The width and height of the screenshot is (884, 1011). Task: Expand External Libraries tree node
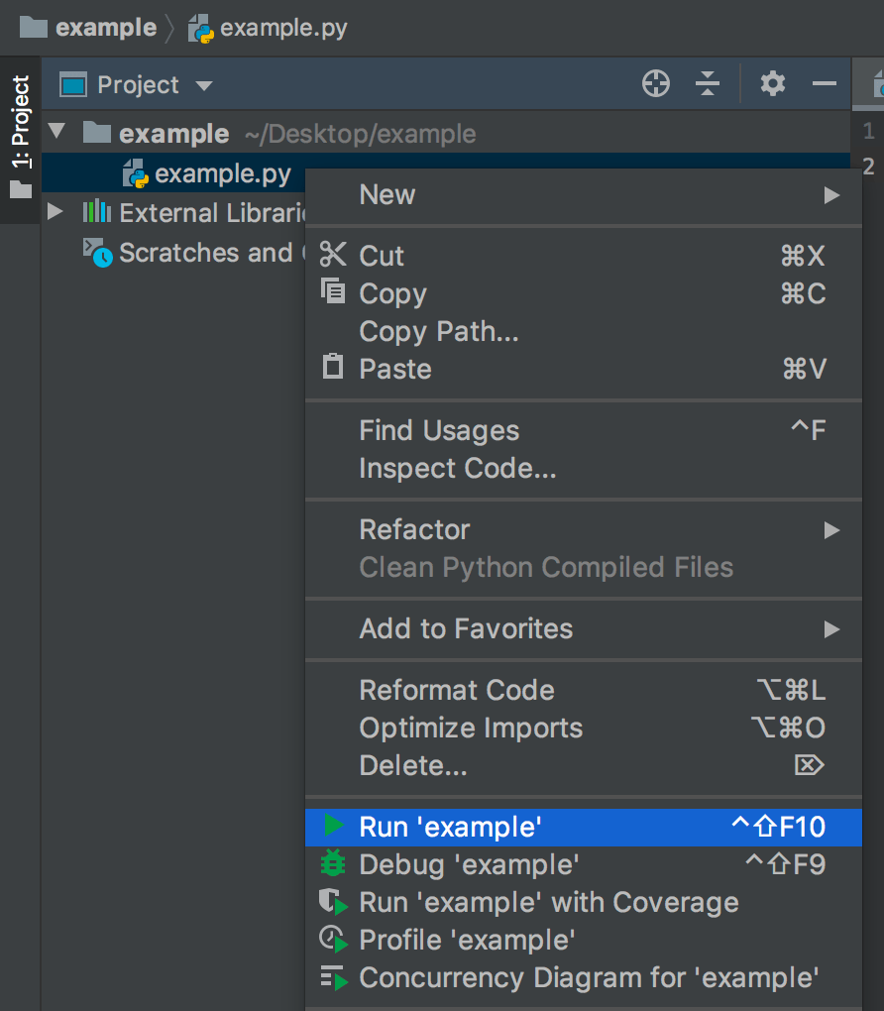[x=55, y=211]
